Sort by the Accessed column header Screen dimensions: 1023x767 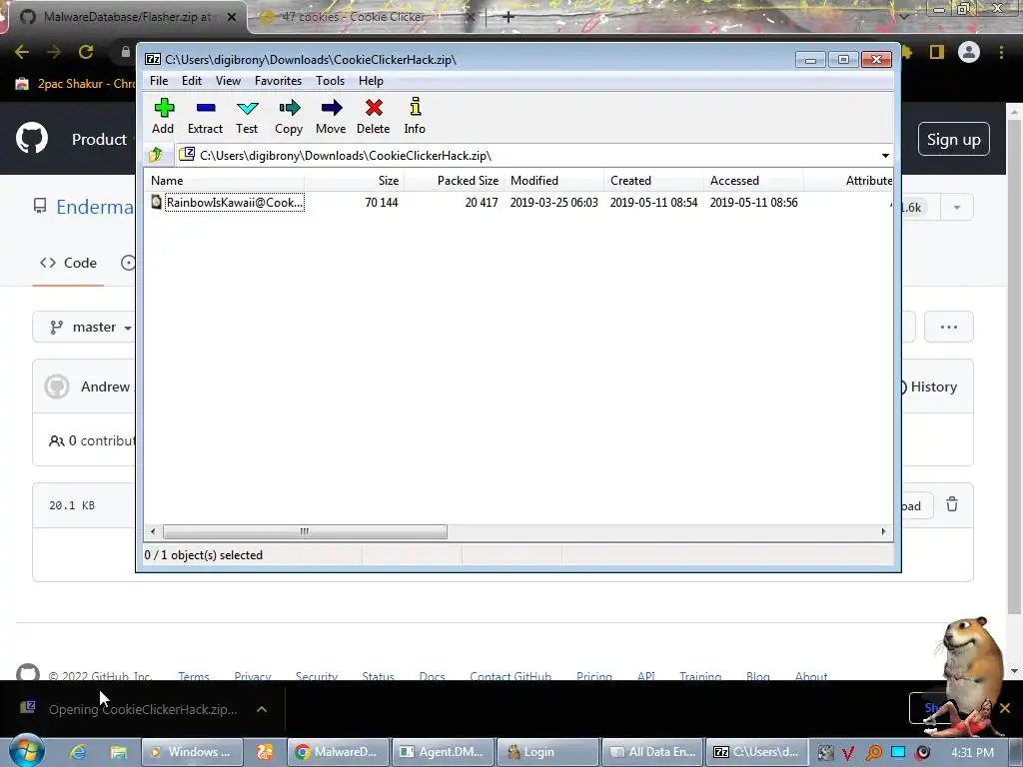753,181
